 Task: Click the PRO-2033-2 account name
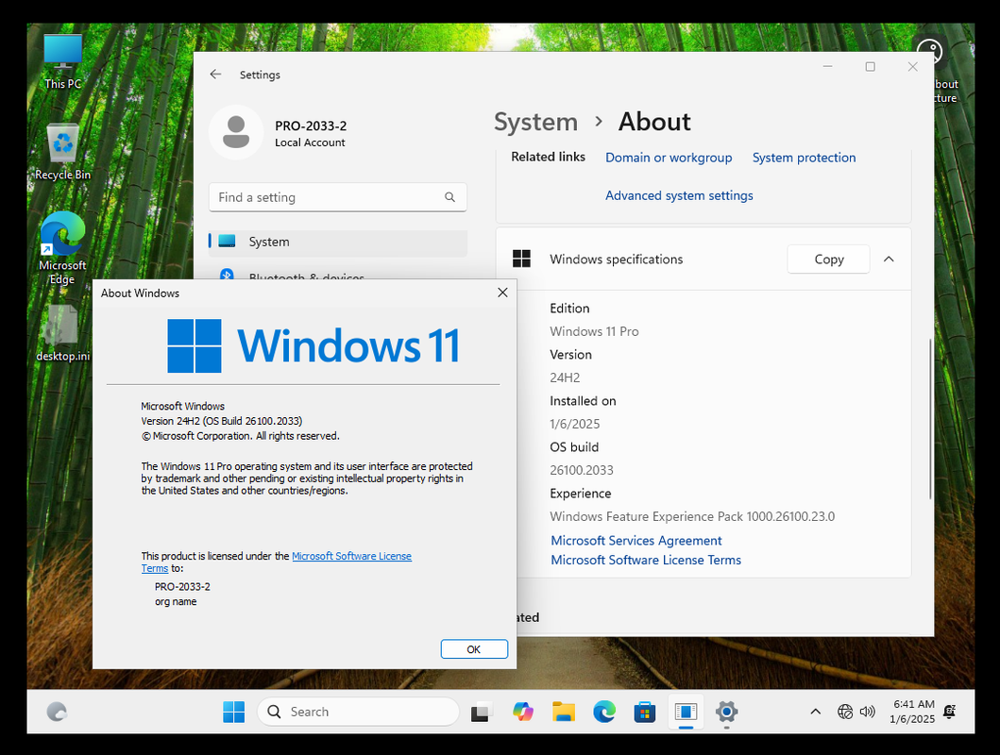click(311, 126)
